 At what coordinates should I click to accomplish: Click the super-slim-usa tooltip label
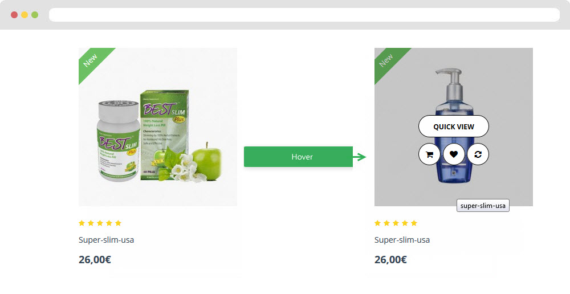(x=483, y=206)
